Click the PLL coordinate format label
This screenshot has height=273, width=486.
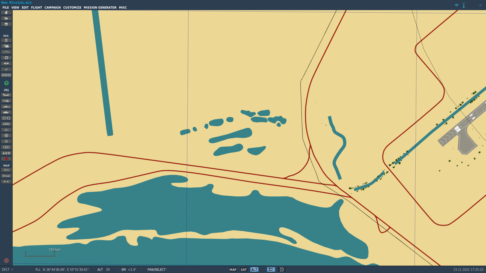[x=38, y=269]
